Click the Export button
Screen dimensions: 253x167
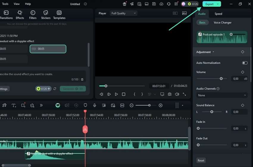[210, 4]
